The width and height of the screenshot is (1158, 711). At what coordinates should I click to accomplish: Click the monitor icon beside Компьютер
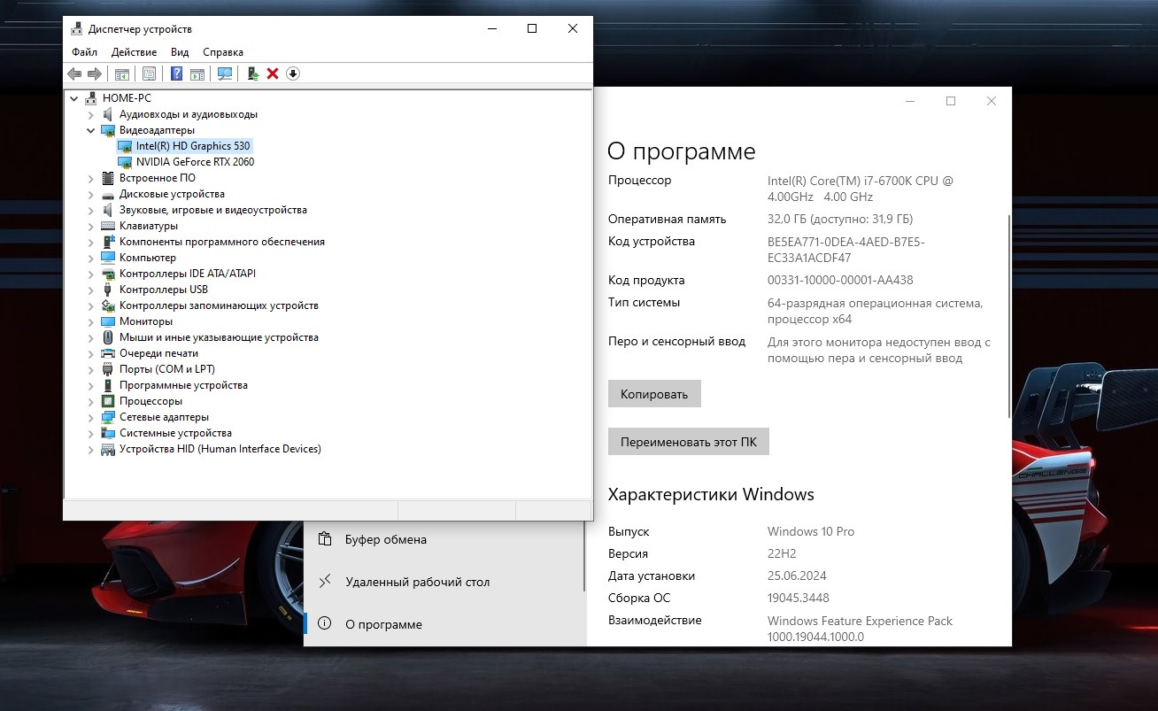[x=108, y=258]
